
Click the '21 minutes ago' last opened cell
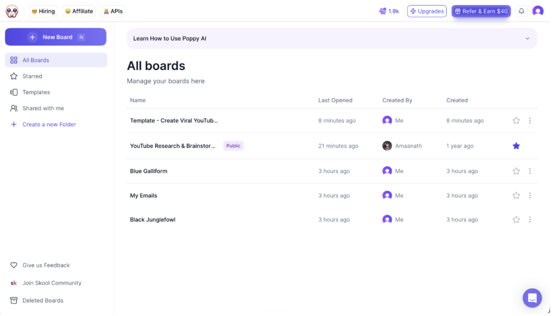[x=338, y=146]
